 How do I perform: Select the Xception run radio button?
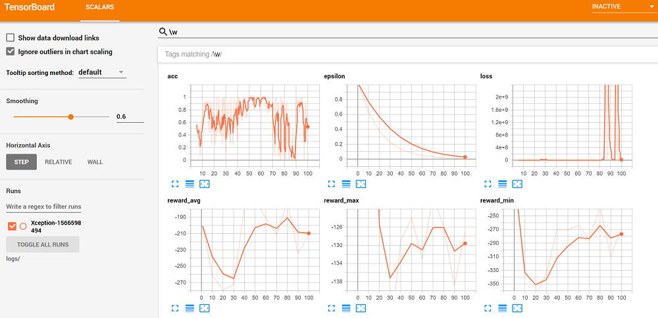(x=23, y=227)
